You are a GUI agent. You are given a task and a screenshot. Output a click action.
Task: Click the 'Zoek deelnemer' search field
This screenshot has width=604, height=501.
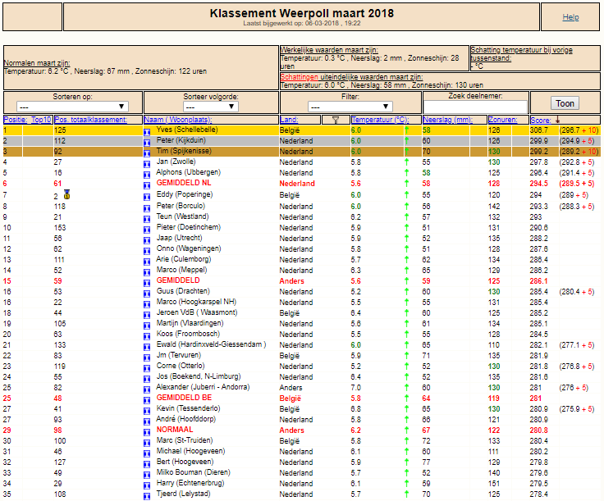pyautogui.click(x=475, y=107)
